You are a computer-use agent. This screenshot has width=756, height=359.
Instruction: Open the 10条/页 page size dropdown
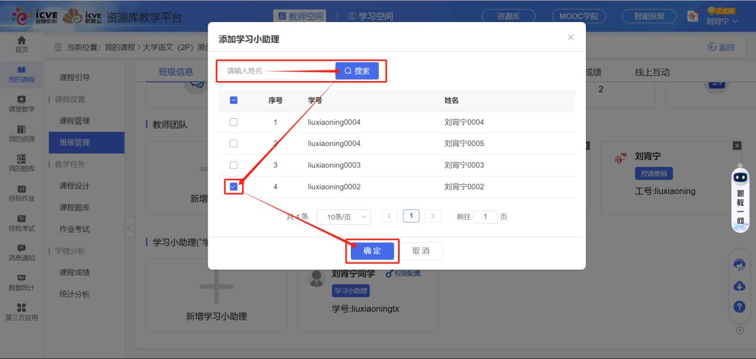point(344,216)
